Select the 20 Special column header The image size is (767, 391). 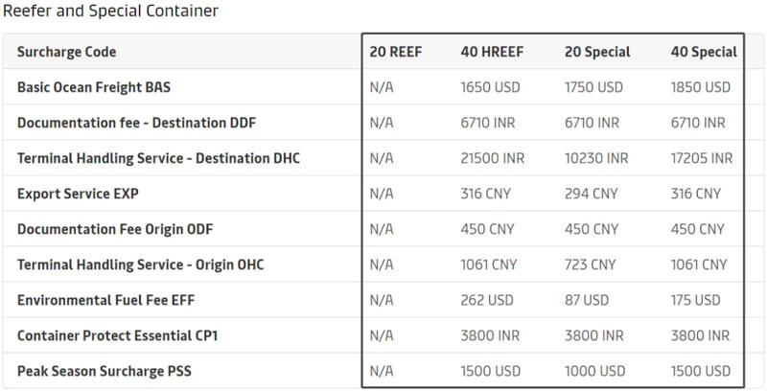click(x=597, y=52)
